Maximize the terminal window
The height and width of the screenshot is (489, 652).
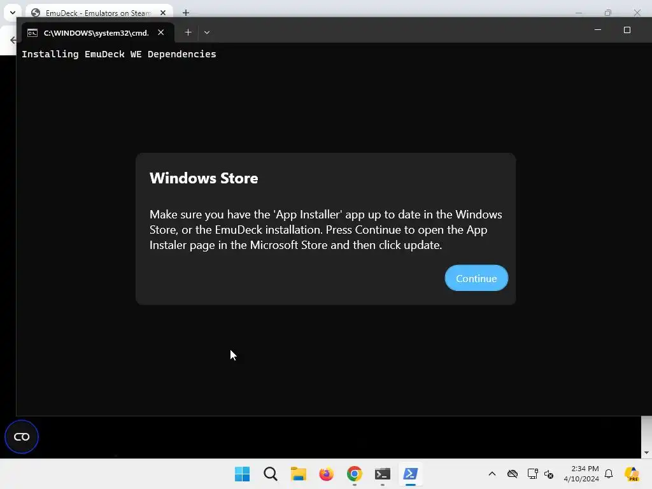(x=627, y=30)
